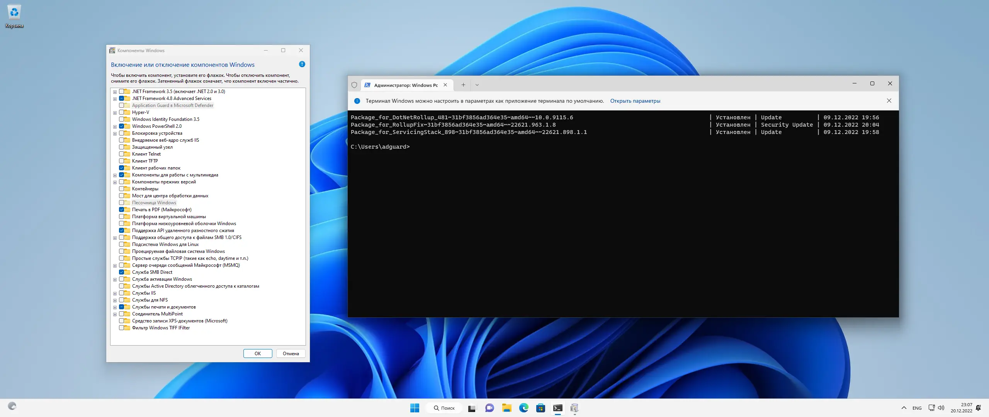The image size is (989, 417).
Task: Expand the .NET Framework 3.5 tree node
Action: (x=115, y=92)
